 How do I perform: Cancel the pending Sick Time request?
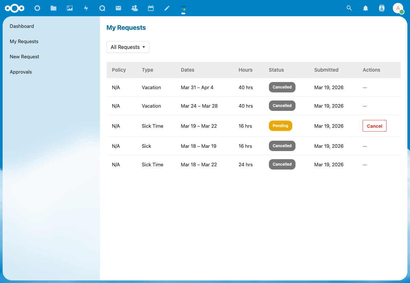[x=374, y=126]
